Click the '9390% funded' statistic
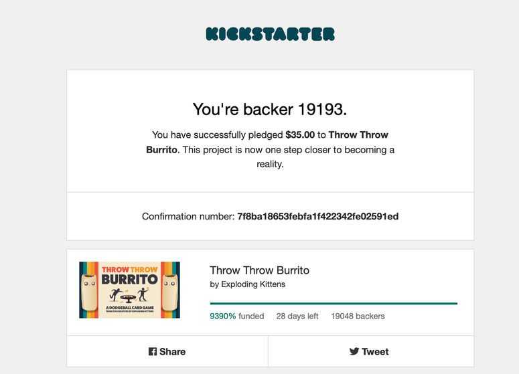 (237, 316)
